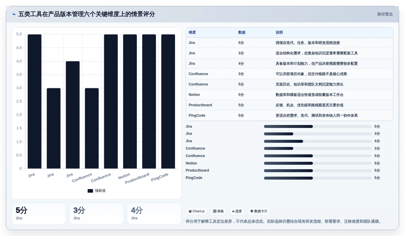Click the 说明 column header
Screen dimensions: 405x236
279,33
